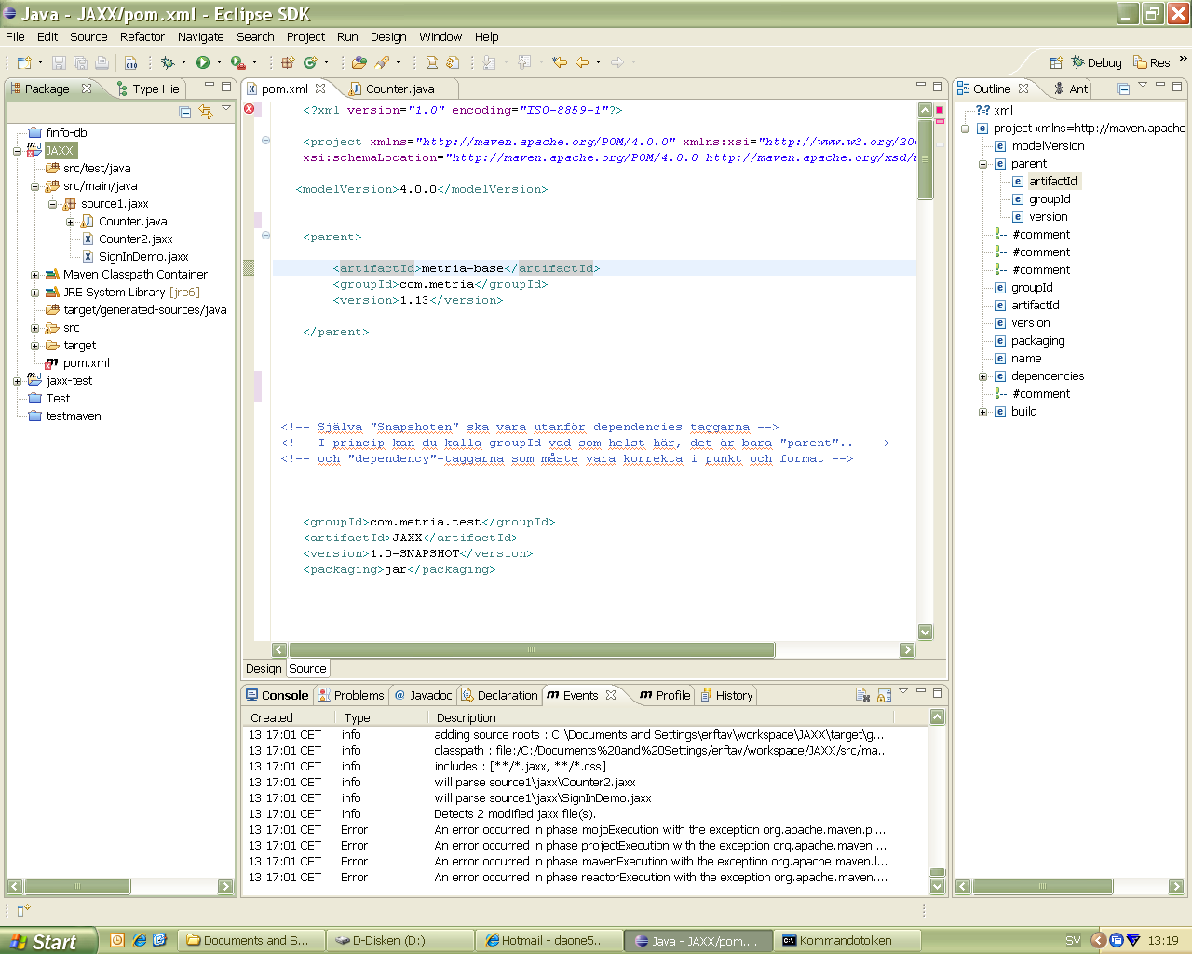This screenshot has width=1192, height=954.
Task: Click the editor horizontal scrollbar thumb
Action: 532,649
